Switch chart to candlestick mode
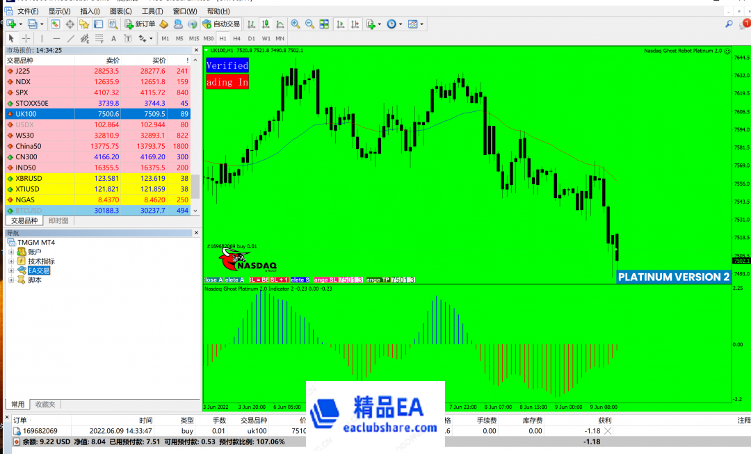Screen dimensions: 751x454 tap(266, 24)
